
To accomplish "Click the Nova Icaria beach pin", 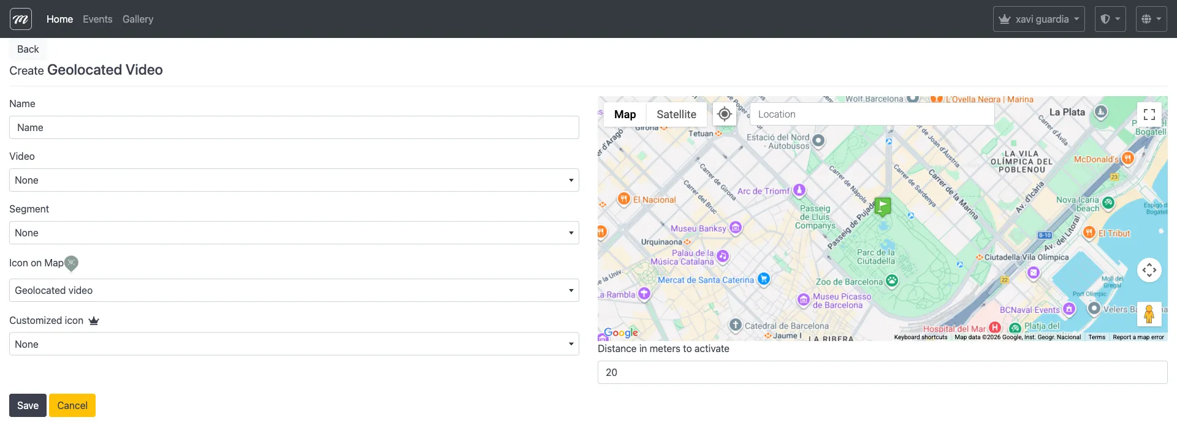I will click(x=1108, y=203).
